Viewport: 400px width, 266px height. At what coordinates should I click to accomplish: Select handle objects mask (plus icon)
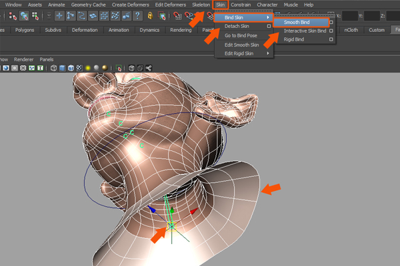click(59, 16)
